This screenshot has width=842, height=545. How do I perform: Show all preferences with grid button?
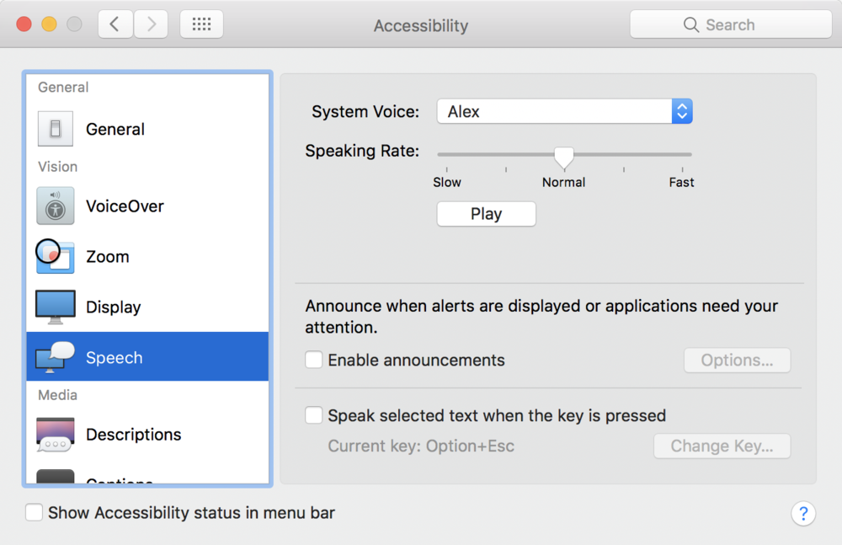pyautogui.click(x=201, y=24)
